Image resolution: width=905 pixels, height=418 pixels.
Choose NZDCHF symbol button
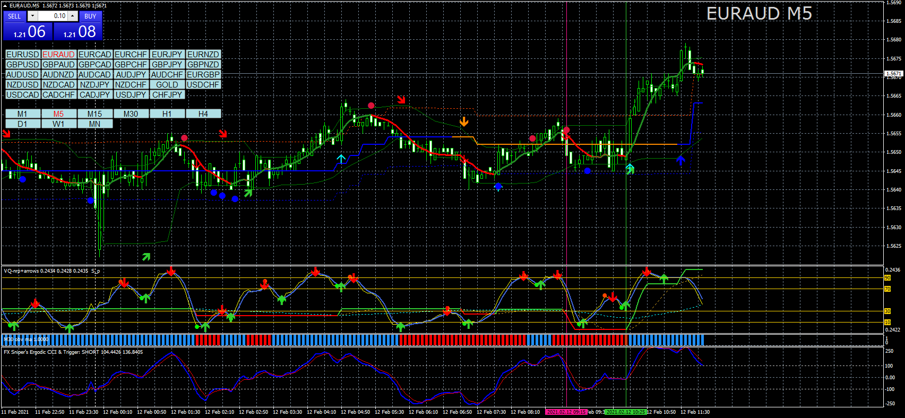[131, 85]
